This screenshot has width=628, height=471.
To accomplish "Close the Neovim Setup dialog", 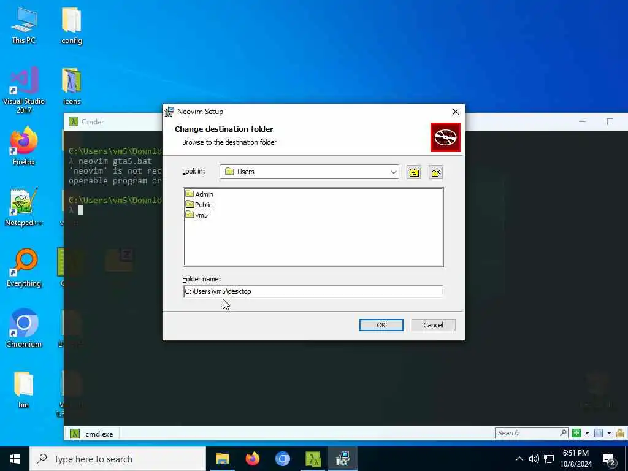I will (456, 112).
